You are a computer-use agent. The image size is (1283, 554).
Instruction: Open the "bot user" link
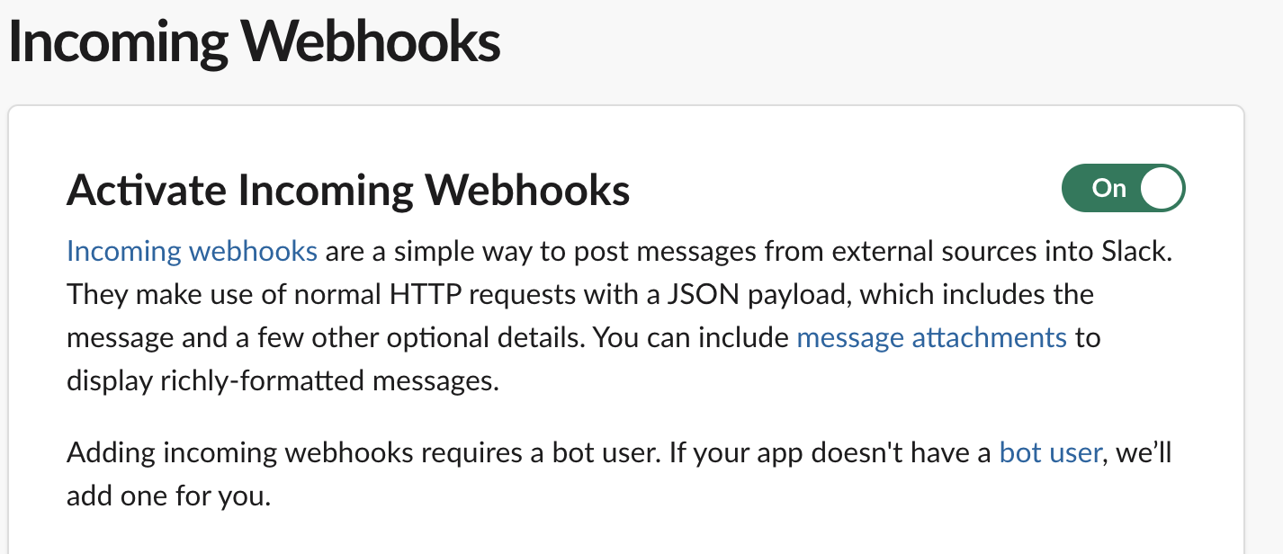(x=1050, y=451)
